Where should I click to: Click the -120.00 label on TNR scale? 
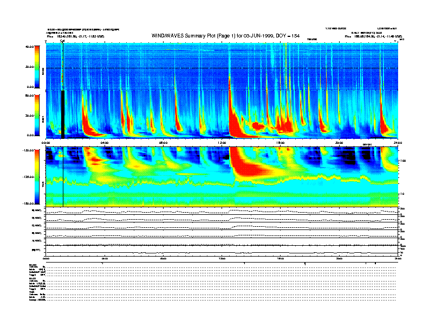click(x=28, y=150)
